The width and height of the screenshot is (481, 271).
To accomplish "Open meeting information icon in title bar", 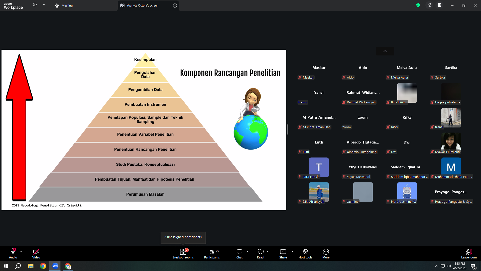I will (35, 5).
